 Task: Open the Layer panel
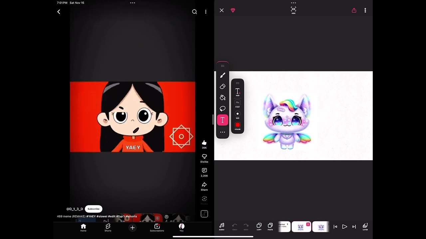pyautogui.click(x=365, y=227)
